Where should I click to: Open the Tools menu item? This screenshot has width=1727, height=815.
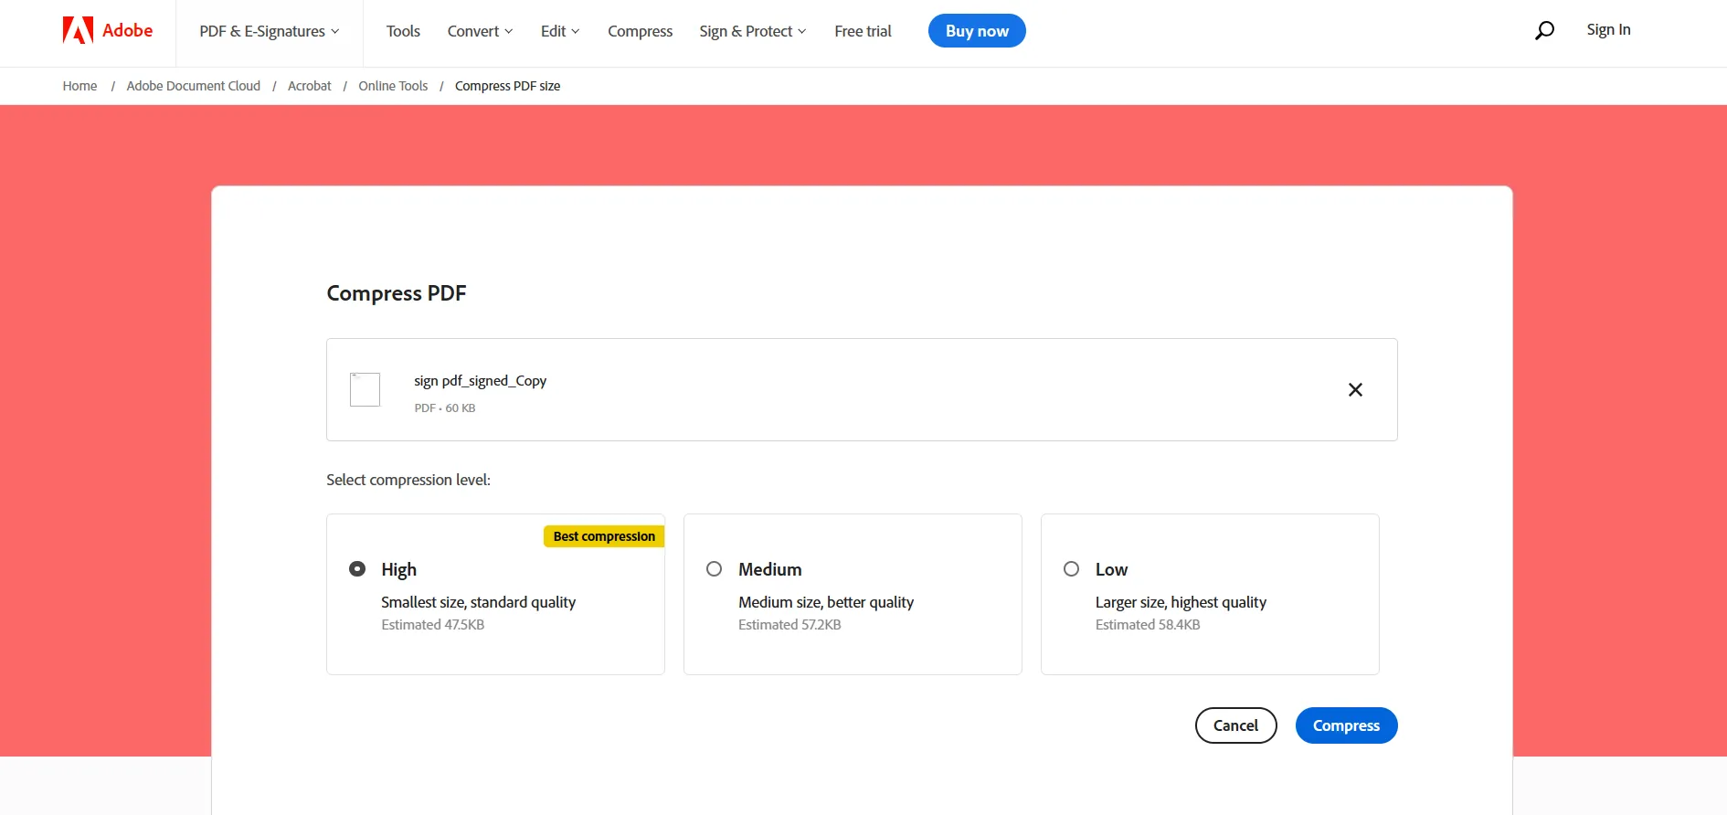pos(403,31)
